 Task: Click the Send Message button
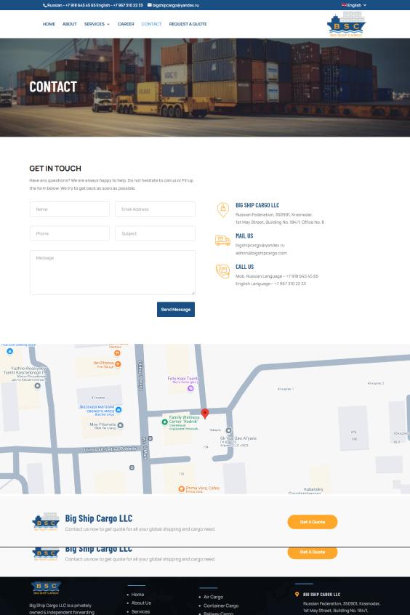(x=176, y=310)
